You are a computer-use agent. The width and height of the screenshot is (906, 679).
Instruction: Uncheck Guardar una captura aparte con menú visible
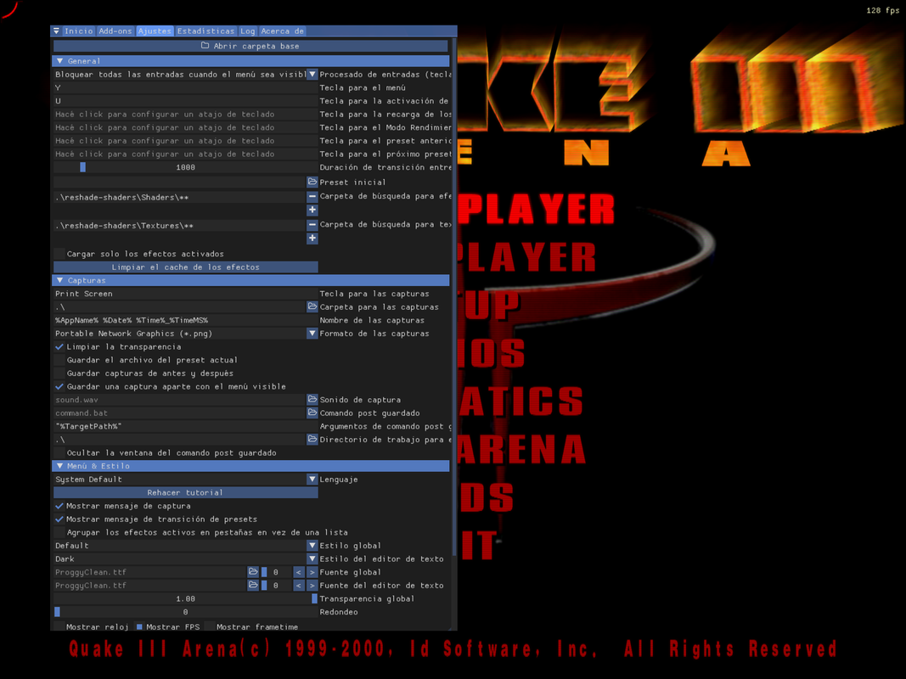pos(59,386)
